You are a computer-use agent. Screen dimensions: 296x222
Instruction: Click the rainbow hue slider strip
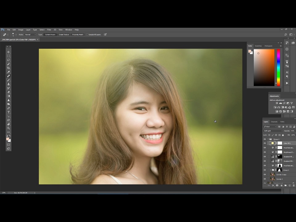[278, 68]
